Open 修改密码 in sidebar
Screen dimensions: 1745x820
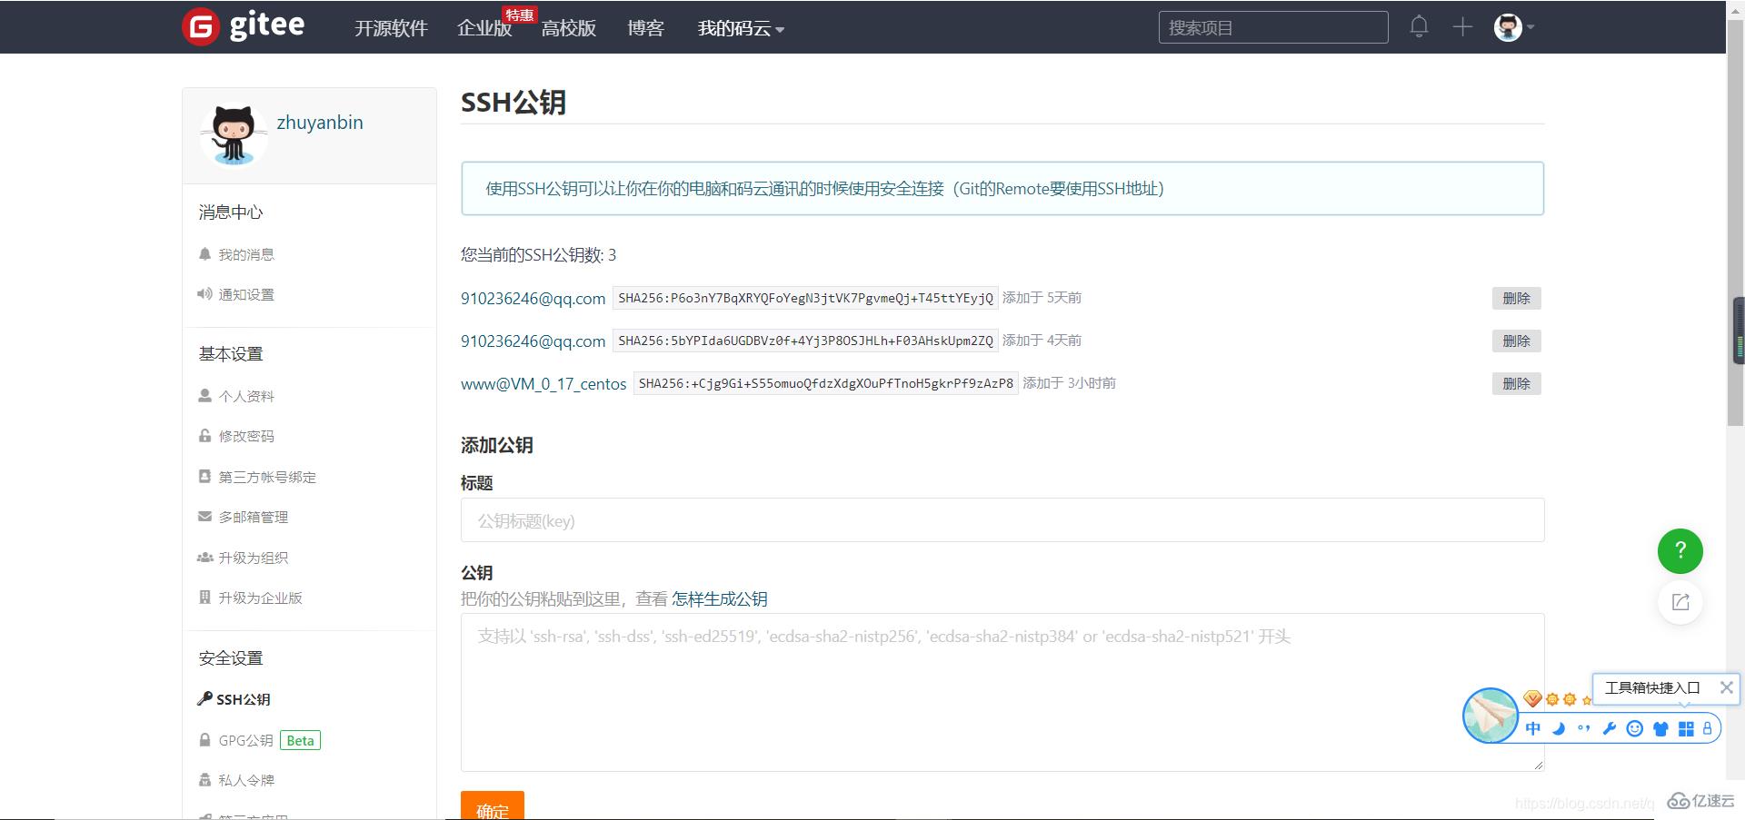(236, 436)
